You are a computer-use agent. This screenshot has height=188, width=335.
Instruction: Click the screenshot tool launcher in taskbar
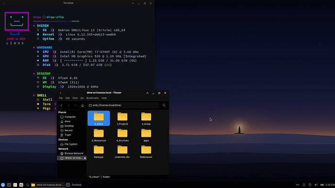click(x=27, y=185)
